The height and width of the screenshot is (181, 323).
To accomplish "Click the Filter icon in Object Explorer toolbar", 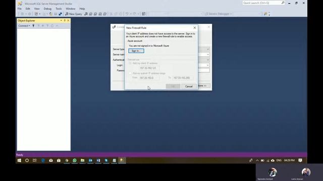I will click(x=47, y=26).
